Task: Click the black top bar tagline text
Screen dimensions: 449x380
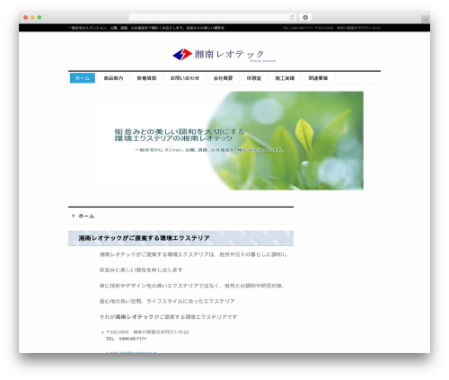Action: (x=146, y=28)
